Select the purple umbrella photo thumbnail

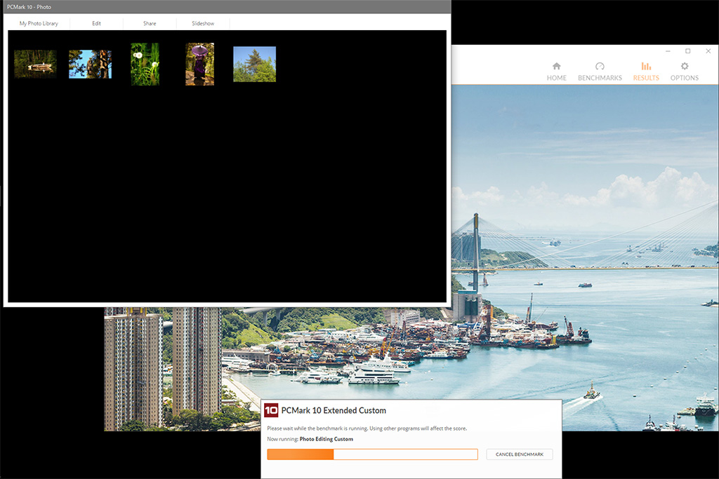pos(200,64)
